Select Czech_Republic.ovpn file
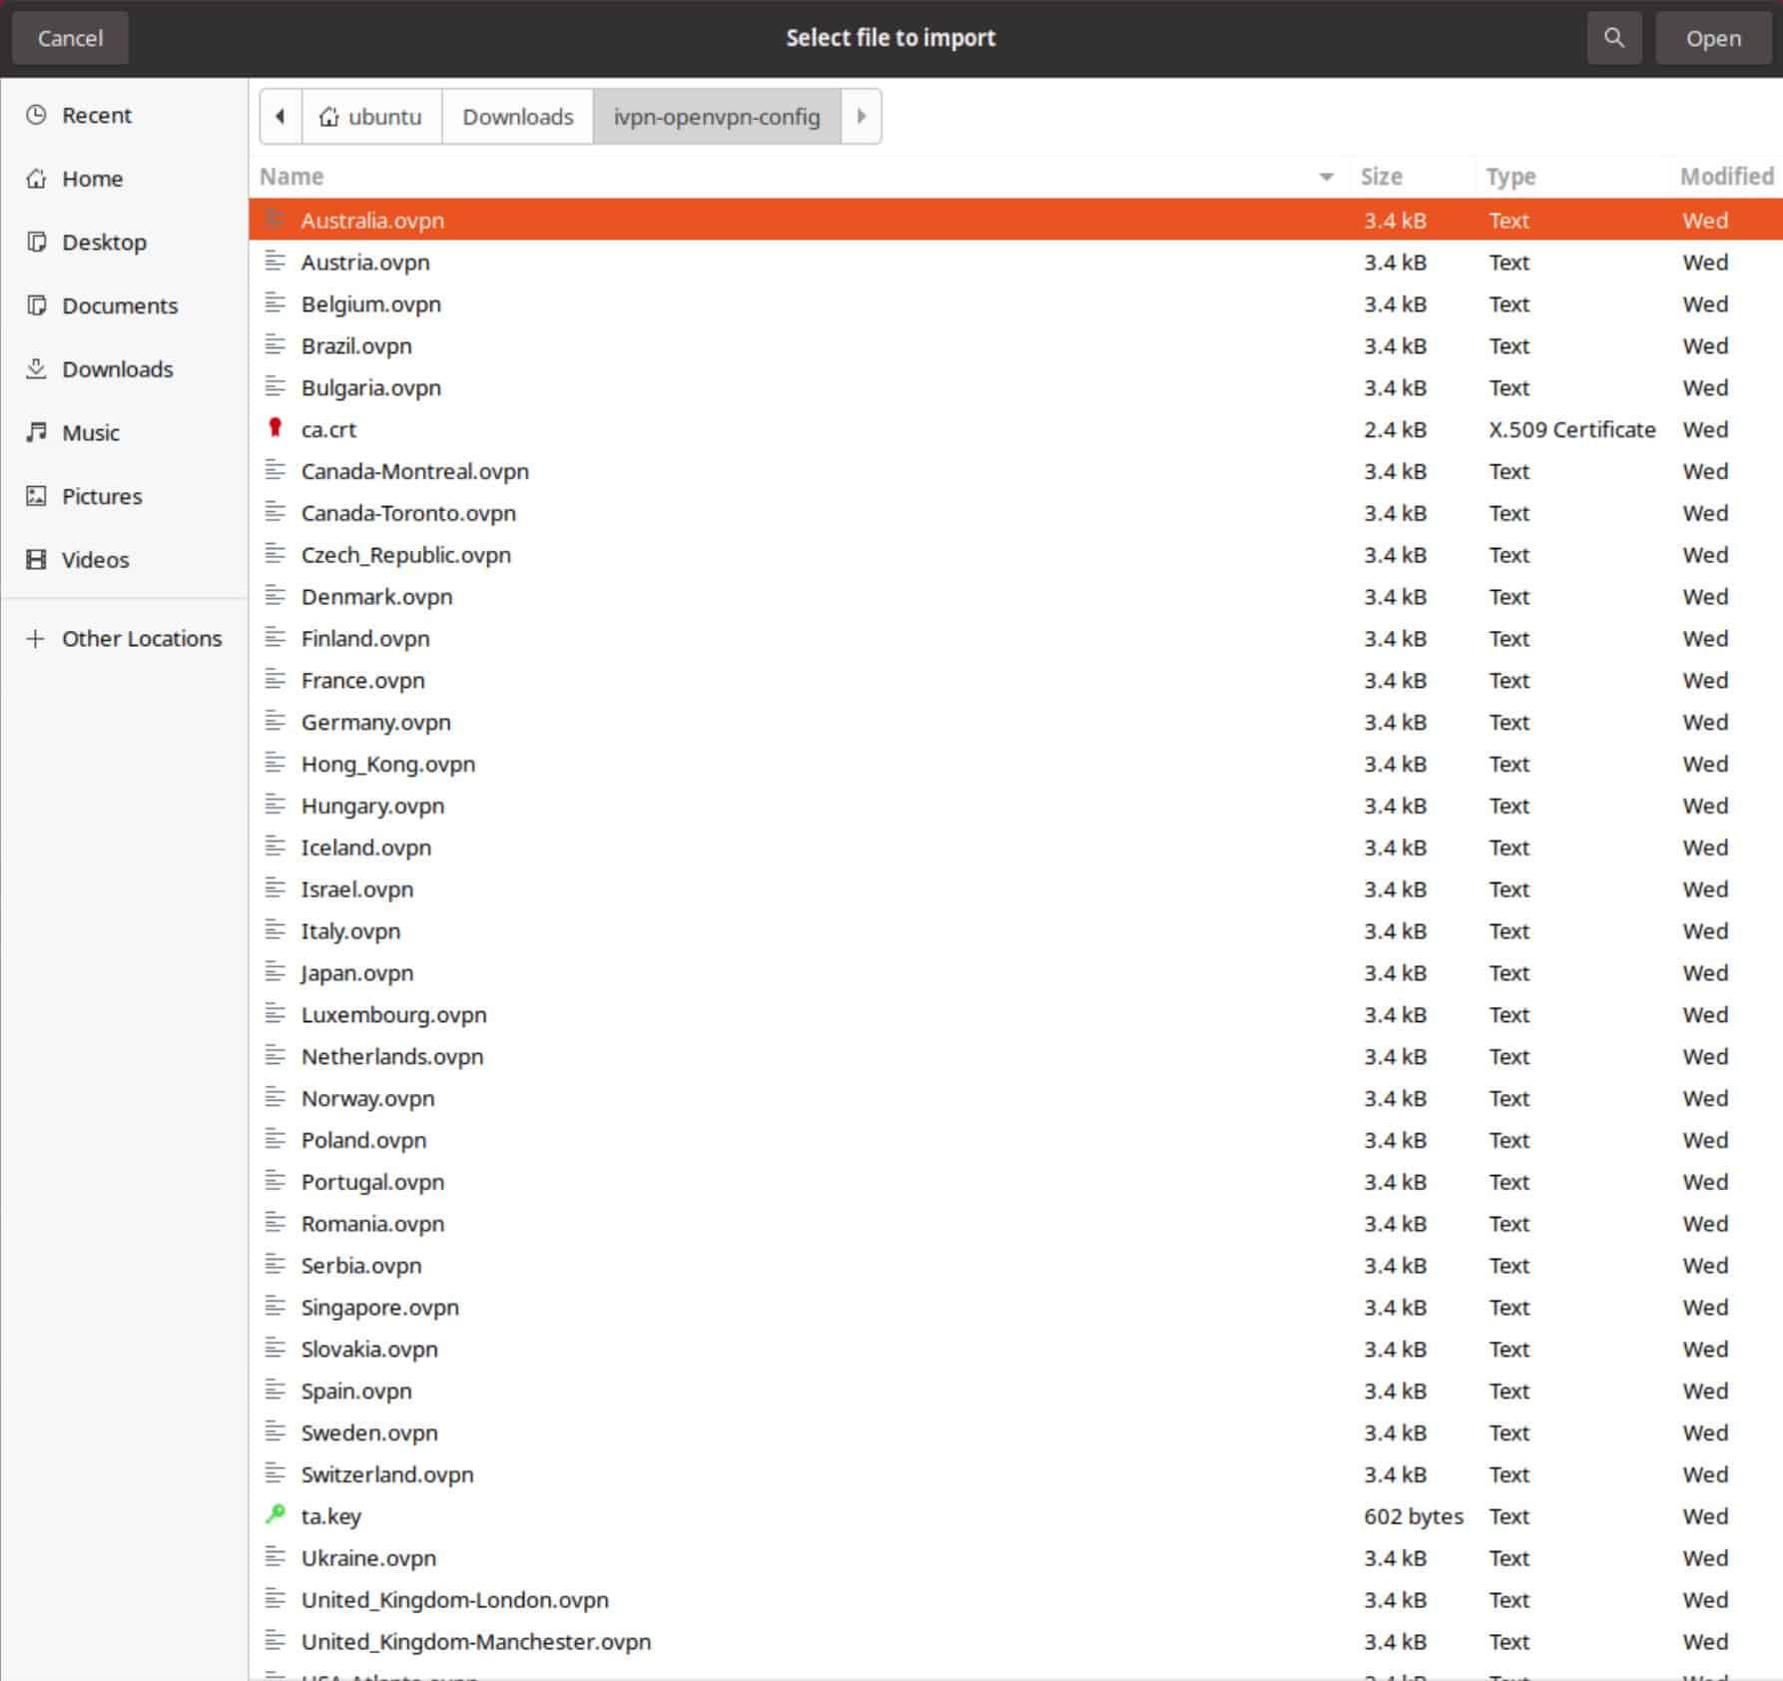The height and width of the screenshot is (1681, 1783). click(x=1015, y=554)
